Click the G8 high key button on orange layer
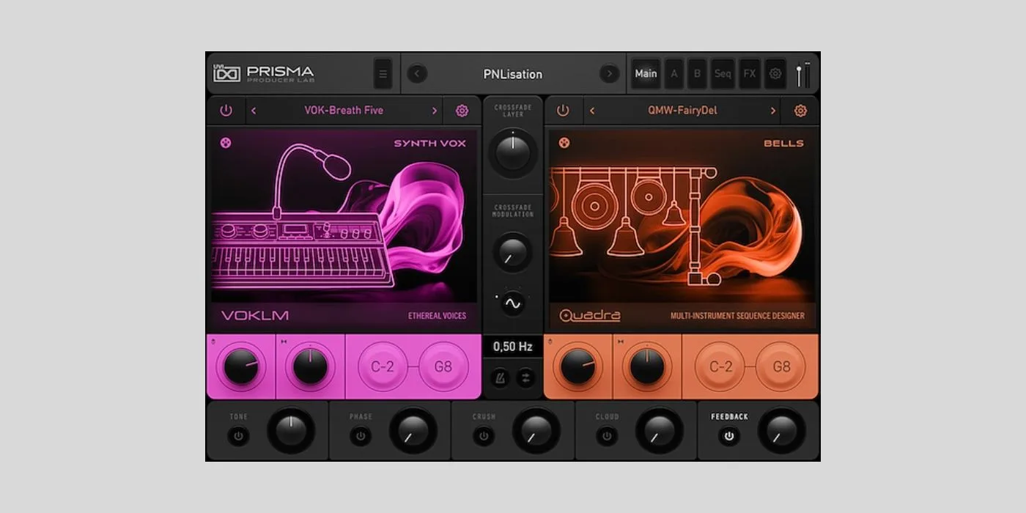This screenshot has width=1026, height=513. [782, 366]
